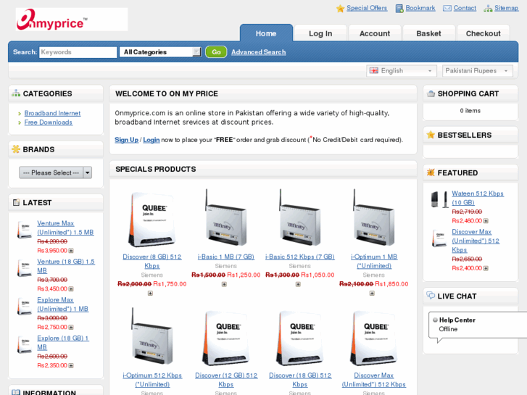Click the Special Offers text link
Viewport: 527px width, 395px height.
tap(367, 8)
